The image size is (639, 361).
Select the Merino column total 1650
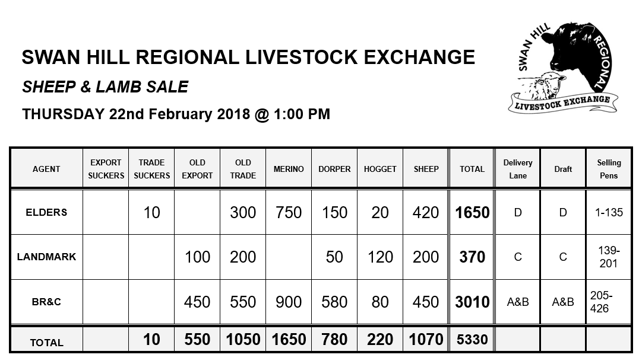click(x=289, y=340)
